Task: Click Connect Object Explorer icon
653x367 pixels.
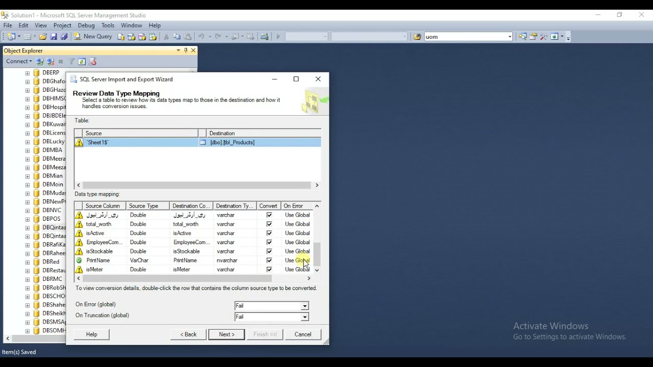Action: (x=40, y=62)
